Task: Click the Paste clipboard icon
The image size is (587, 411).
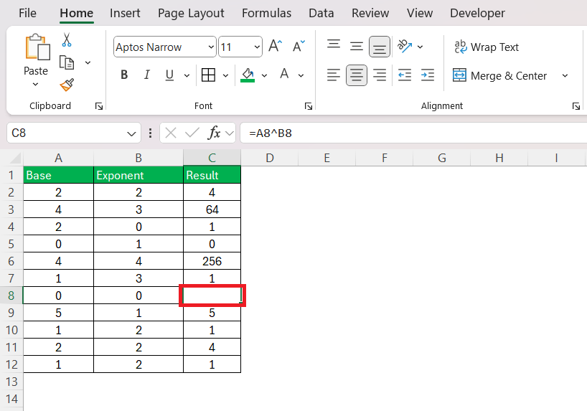Action: (x=37, y=47)
